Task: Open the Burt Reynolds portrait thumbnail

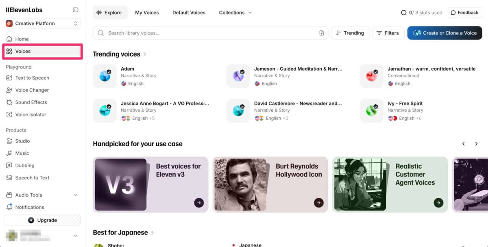Action: pos(240,184)
